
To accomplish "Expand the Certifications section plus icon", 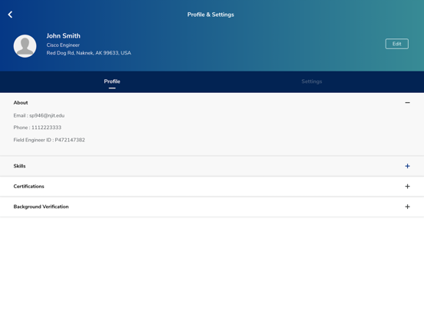I will 408,187.
